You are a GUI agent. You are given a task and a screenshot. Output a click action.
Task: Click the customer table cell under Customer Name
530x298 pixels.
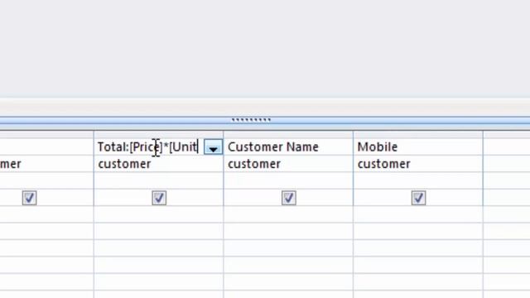(288, 164)
